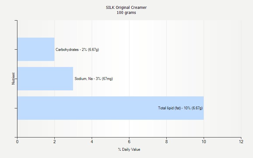Click the 0 tick label on x-axis
Screen dimensions: 253x158
coord(17,142)
